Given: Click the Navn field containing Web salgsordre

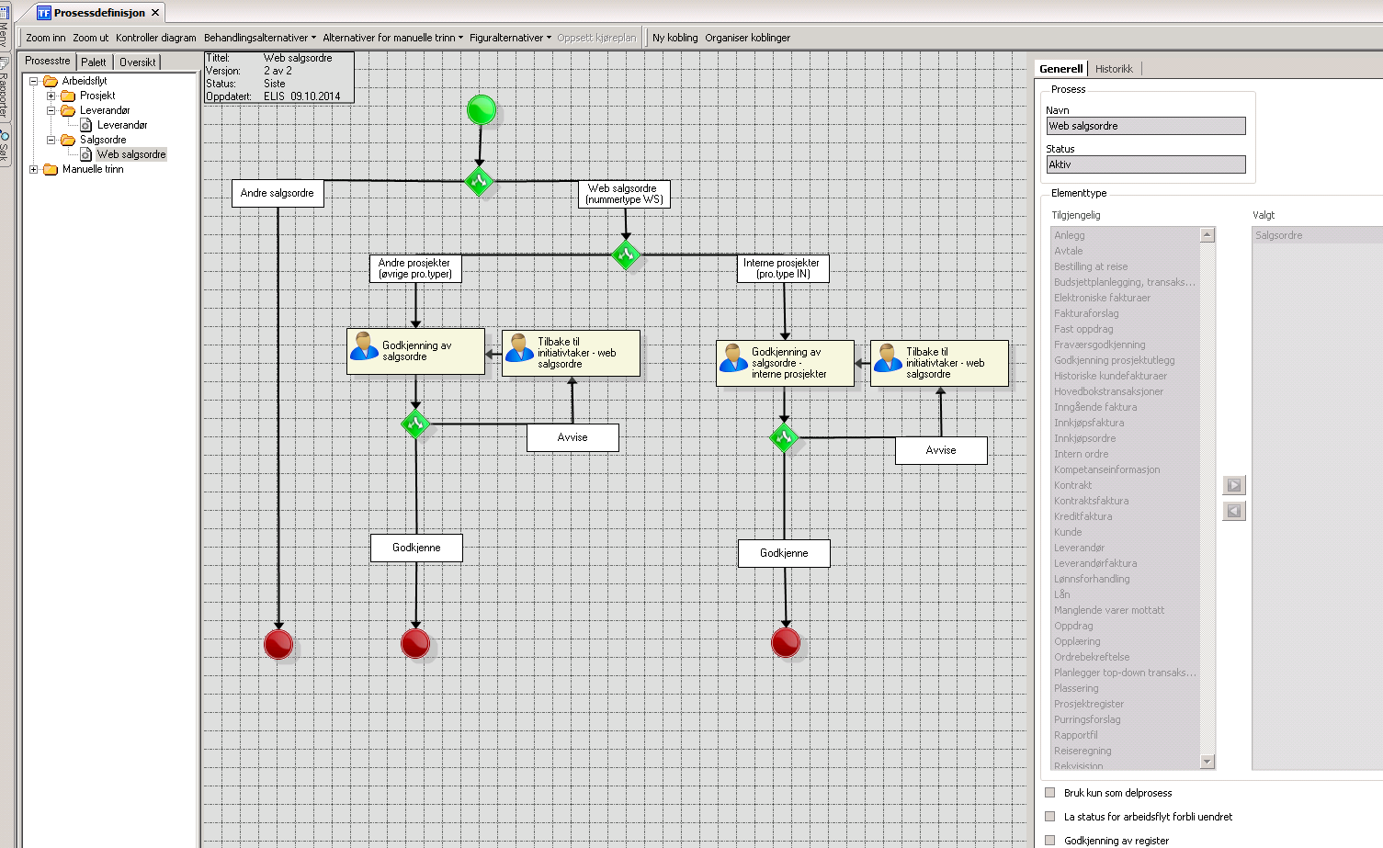Looking at the screenshot, I should click(x=1146, y=126).
